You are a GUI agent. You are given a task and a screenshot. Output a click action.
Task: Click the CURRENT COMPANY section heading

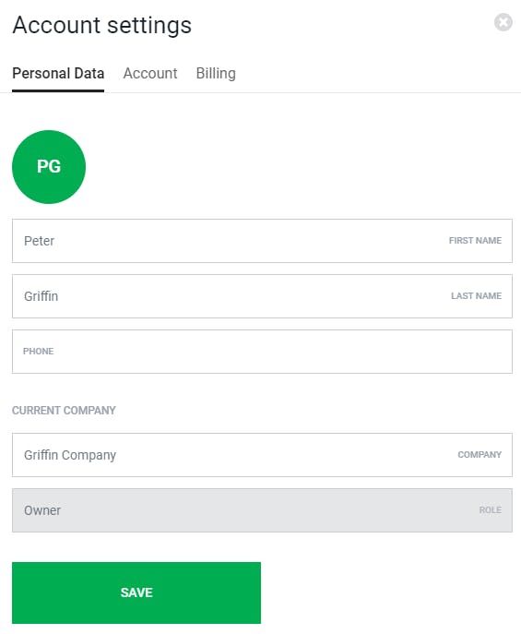coord(64,411)
